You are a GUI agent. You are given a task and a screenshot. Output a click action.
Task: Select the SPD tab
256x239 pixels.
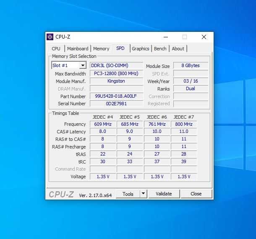coord(120,48)
